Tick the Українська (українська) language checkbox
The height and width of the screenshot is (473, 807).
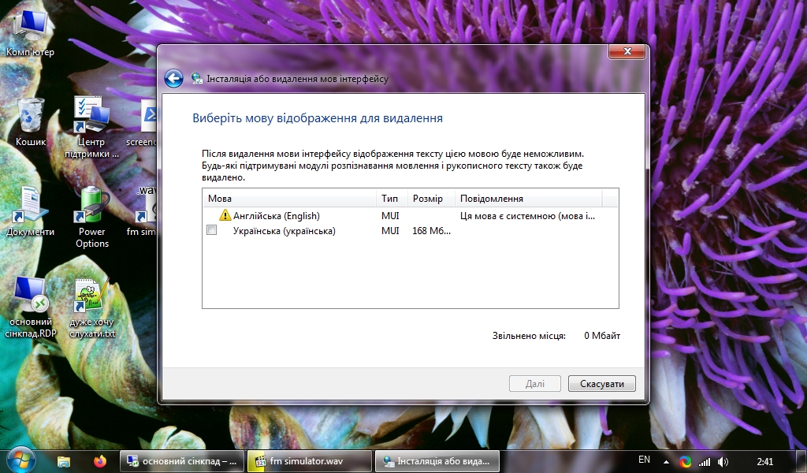[x=211, y=231]
